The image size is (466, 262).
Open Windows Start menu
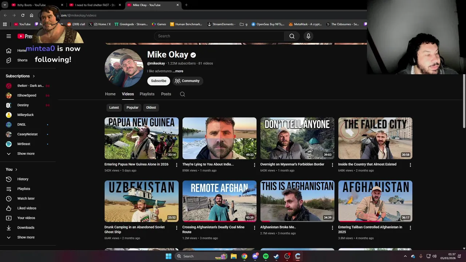pos(169,256)
